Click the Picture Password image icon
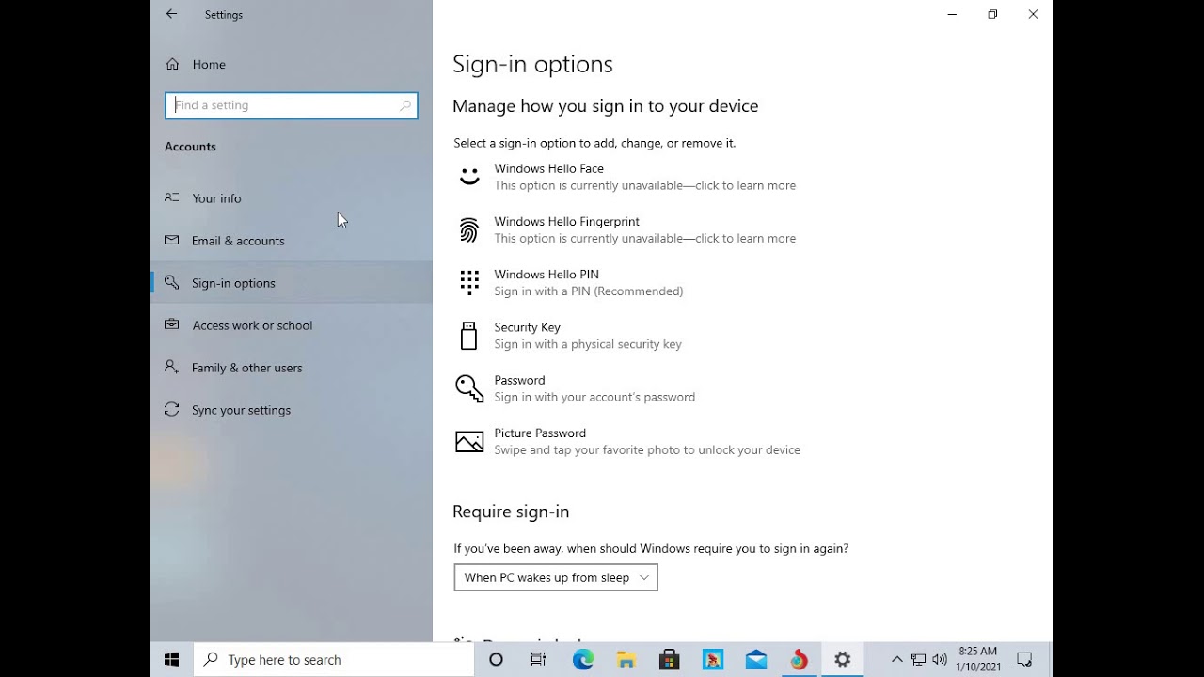Image resolution: width=1204 pixels, height=677 pixels. (469, 441)
